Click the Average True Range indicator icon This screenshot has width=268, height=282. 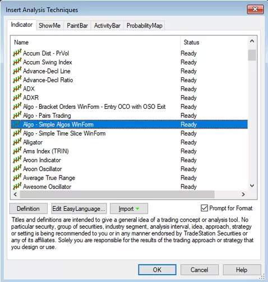click(17, 177)
